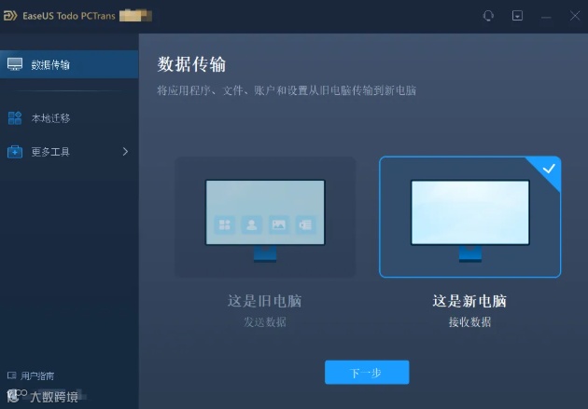Click the 本地迁移 apps icon

coord(15,118)
